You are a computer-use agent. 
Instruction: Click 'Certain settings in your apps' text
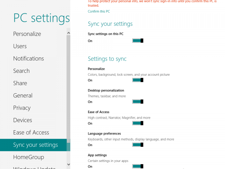pos(108,161)
